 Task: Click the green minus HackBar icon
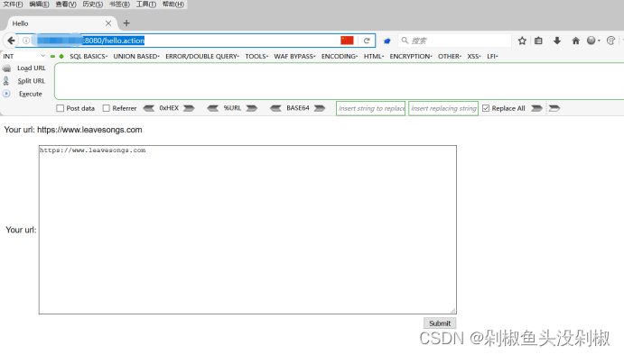[x=52, y=57]
